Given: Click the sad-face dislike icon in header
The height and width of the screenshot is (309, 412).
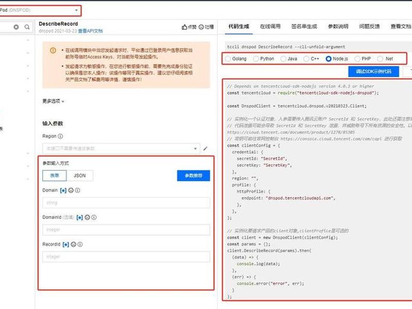Looking at the screenshot, I should point(201,27).
